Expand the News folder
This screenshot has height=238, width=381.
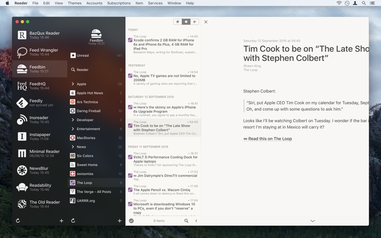pos(73,147)
